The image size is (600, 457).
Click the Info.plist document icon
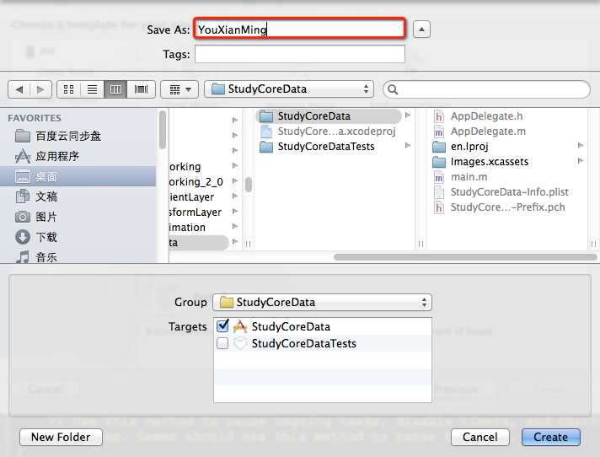tap(439, 192)
